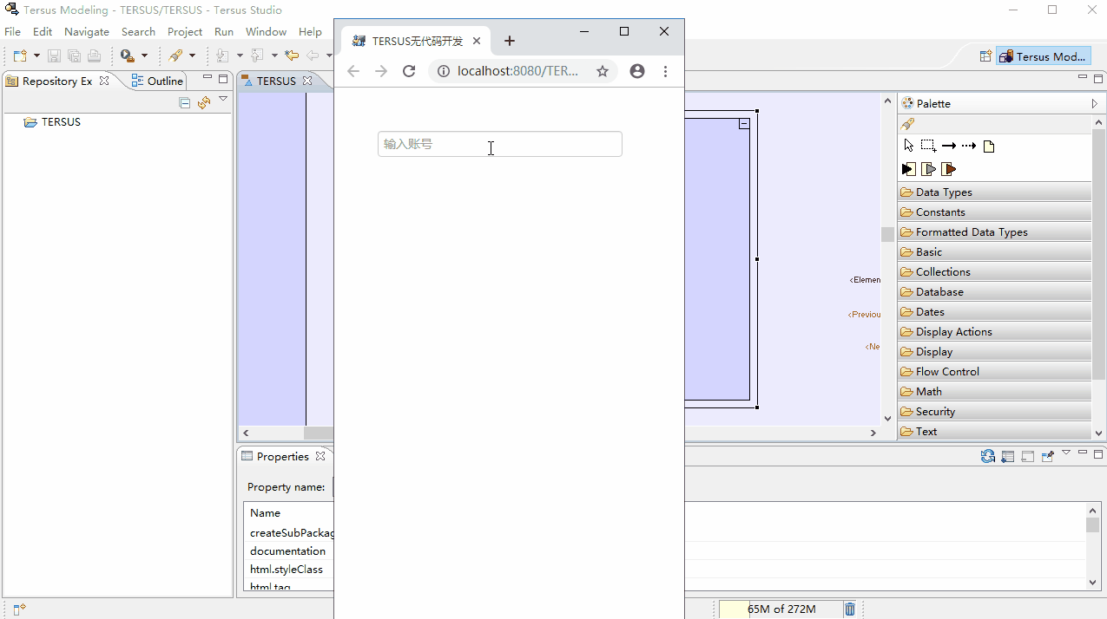Screen dimensions: 1107x619
Task: Click the Open Perspective icon
Action: (985, 56)
